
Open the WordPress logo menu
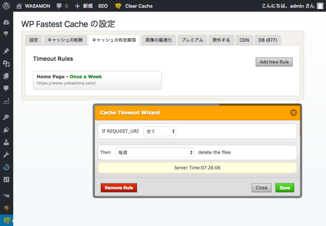coord(6,6)
